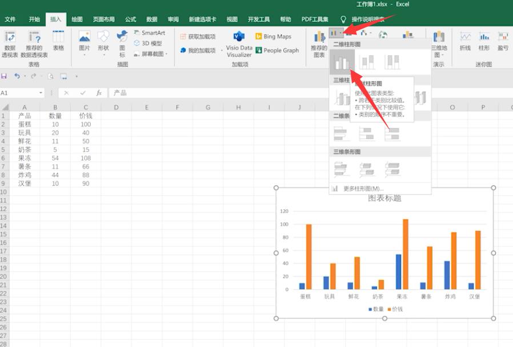Insert a column sparkline (柱形)
This screenshot has width=513, height=347.
click(x=484, y=41)
